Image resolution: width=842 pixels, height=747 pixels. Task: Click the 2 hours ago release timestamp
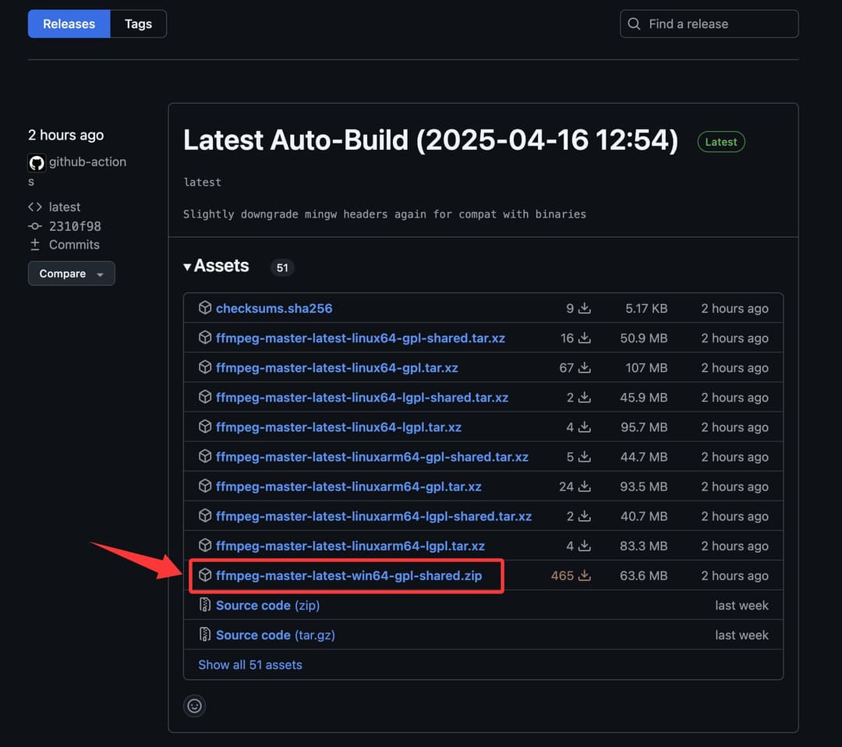pyautogui.click(x=66, y=135)
